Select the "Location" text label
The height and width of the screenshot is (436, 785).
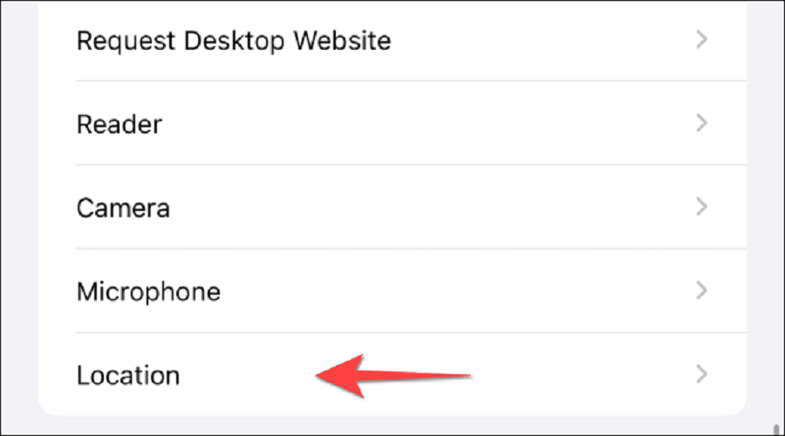[x=128, y=375]
